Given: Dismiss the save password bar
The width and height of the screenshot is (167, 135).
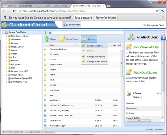Looking at the screenshot, I should pyautogui.click(x=163, y=17).
